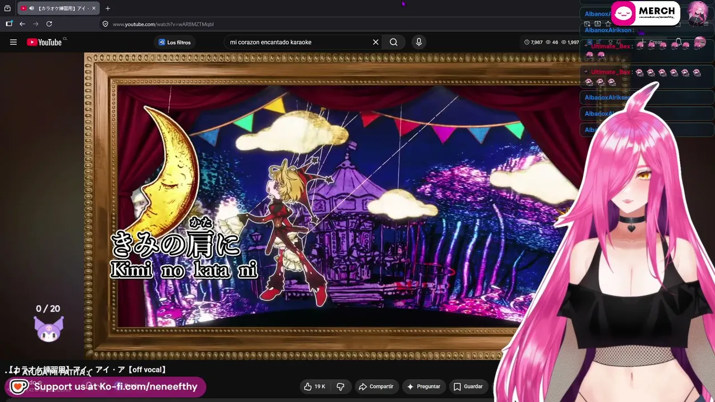This screenshot has width=715, height=402.
Task: Mute the tab's audio speaker icon
Action: tap(31, 8)
